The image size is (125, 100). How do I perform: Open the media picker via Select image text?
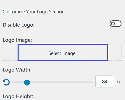[x=62, y=53]
